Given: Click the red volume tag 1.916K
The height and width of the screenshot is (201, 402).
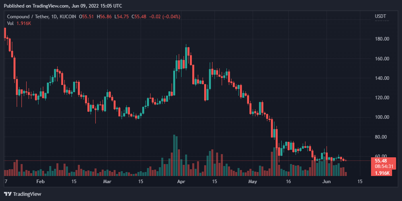Looking at the screenshot, I should tap(382, 173).
